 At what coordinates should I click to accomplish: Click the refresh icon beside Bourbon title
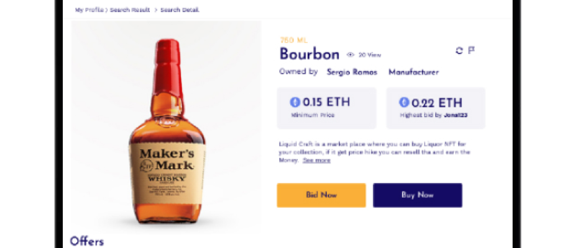459,51
